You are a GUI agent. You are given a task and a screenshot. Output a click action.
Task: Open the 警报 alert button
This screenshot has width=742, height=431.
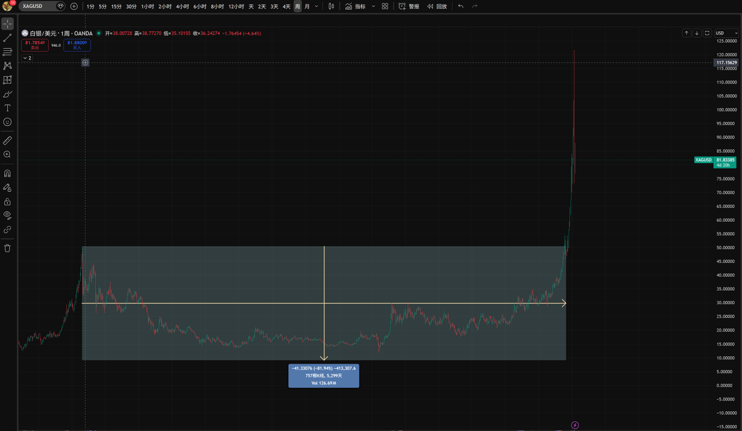pos(409,6)
